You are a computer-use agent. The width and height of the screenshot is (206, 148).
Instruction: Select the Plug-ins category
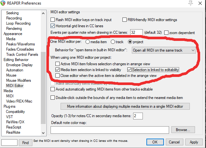9,106
